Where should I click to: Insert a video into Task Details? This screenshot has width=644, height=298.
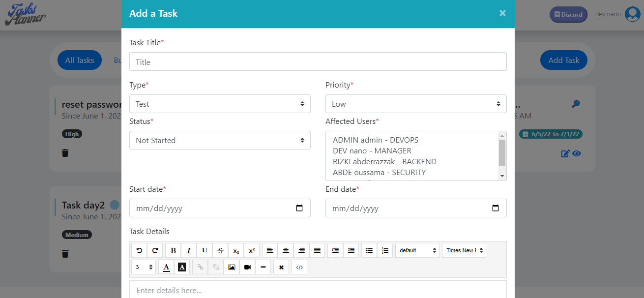247,267
